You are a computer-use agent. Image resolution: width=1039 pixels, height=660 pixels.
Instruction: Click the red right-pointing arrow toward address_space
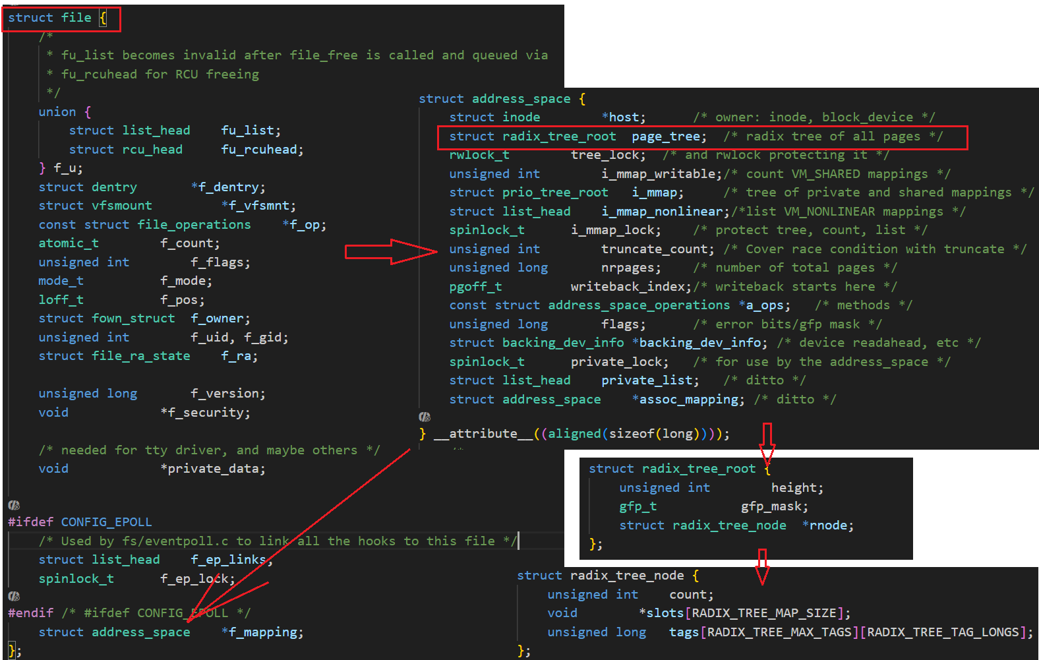[x=390, y=252]
